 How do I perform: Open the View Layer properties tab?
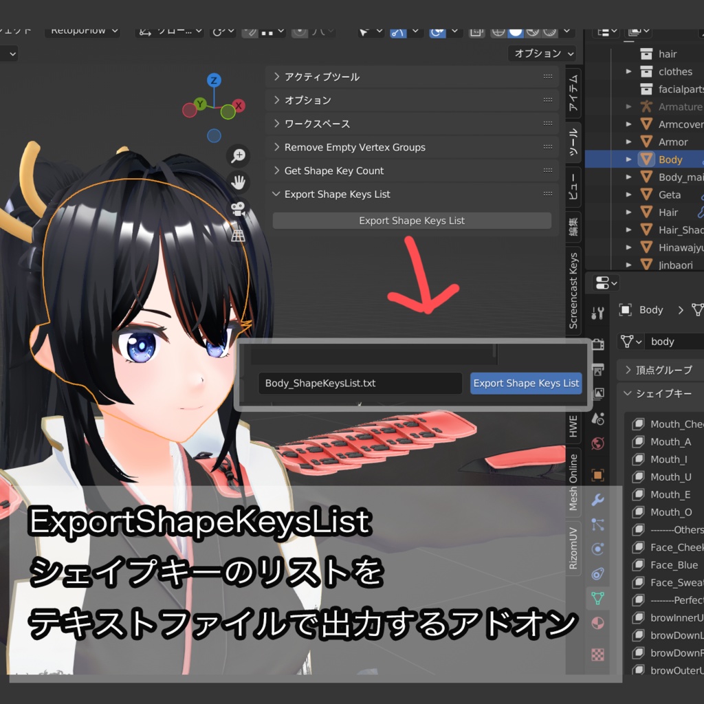pos(597,394)
